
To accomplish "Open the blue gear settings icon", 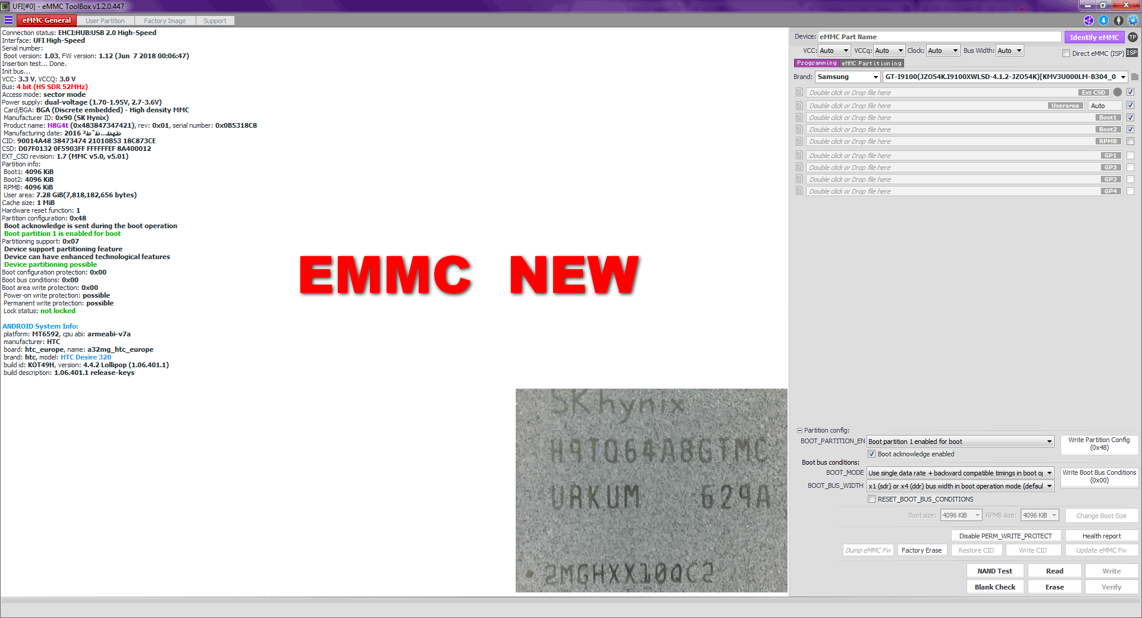I will tap(1133, 20).
